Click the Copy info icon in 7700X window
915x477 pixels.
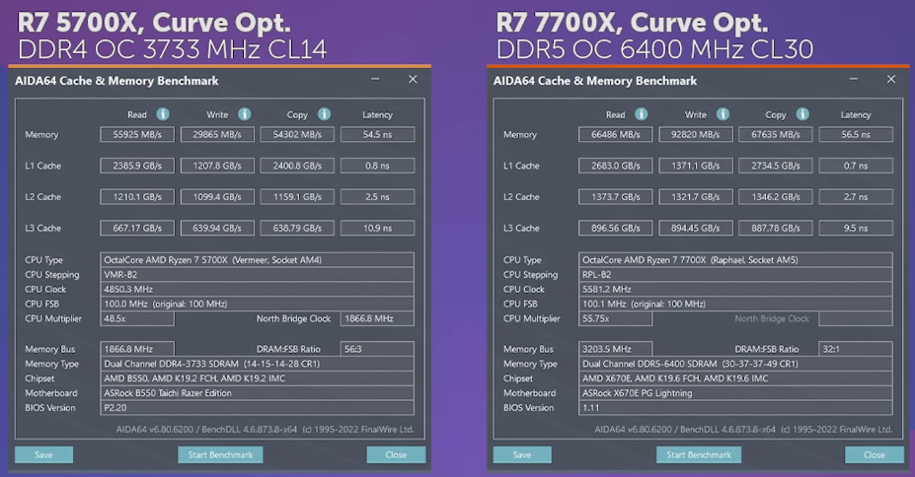(x=802, y=114)
